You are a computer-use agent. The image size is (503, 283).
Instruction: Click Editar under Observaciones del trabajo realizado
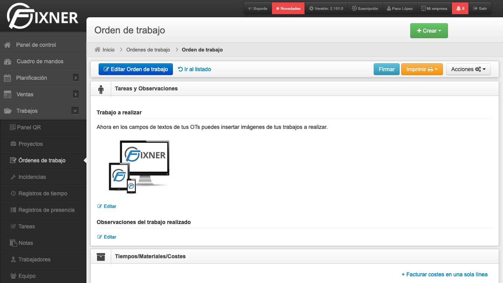pyautogui.click(x=107, y=237)
